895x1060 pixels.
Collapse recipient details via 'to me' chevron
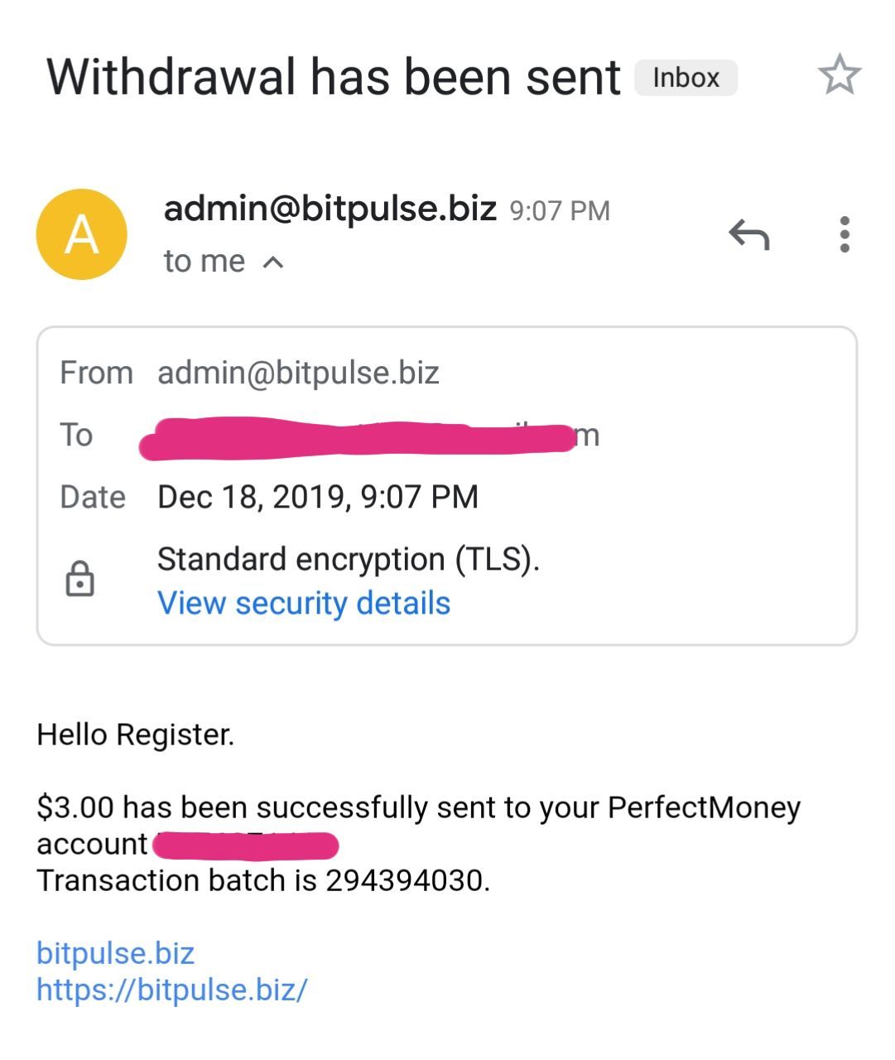[272, 263]
